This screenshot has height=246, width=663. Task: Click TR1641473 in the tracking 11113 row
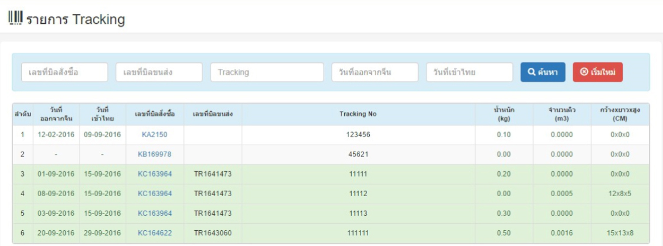click(213, 213)
